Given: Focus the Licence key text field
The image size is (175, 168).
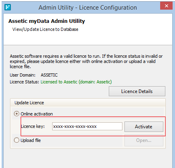Looking at the screenshot, I should point(87,126).
